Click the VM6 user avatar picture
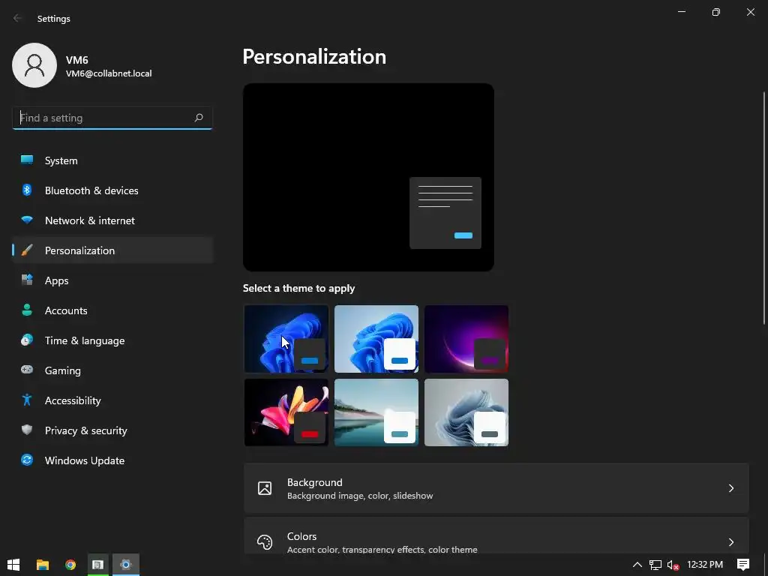Image resolution: width=768 pixels, height=576 pixels. pyautogui.click(x=34, y=65)
